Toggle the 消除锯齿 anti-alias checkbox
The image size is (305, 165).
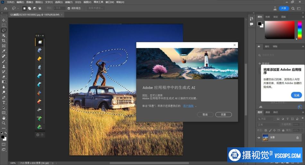coord(69,8)
